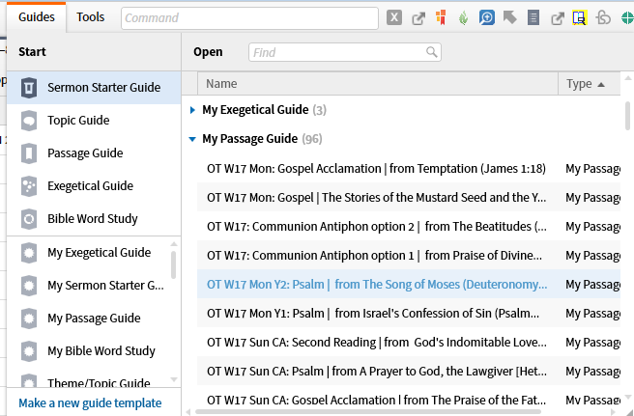Viewport: 634px width, 416px height.
Task: Click the orange bookmark ribbon toolbar icon
Action: [x=441, y=17]
